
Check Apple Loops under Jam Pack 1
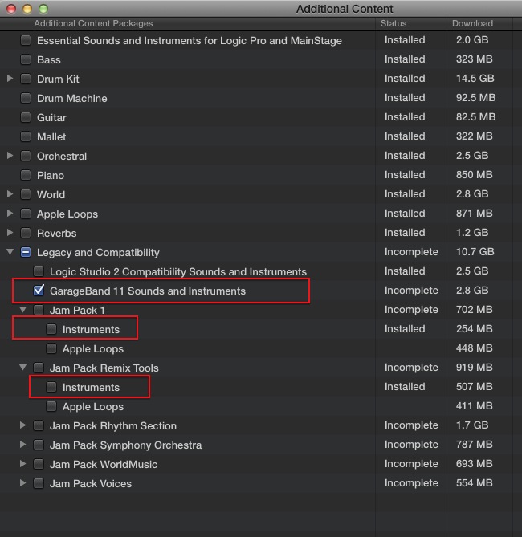[51, 348]
